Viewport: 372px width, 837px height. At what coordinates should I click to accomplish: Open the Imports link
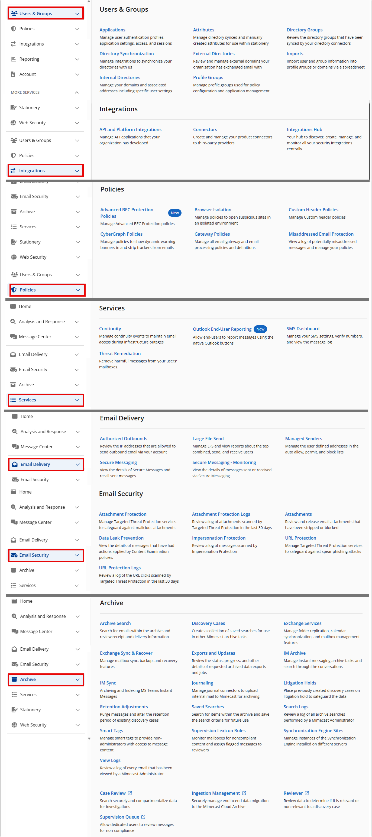[295, 54]
